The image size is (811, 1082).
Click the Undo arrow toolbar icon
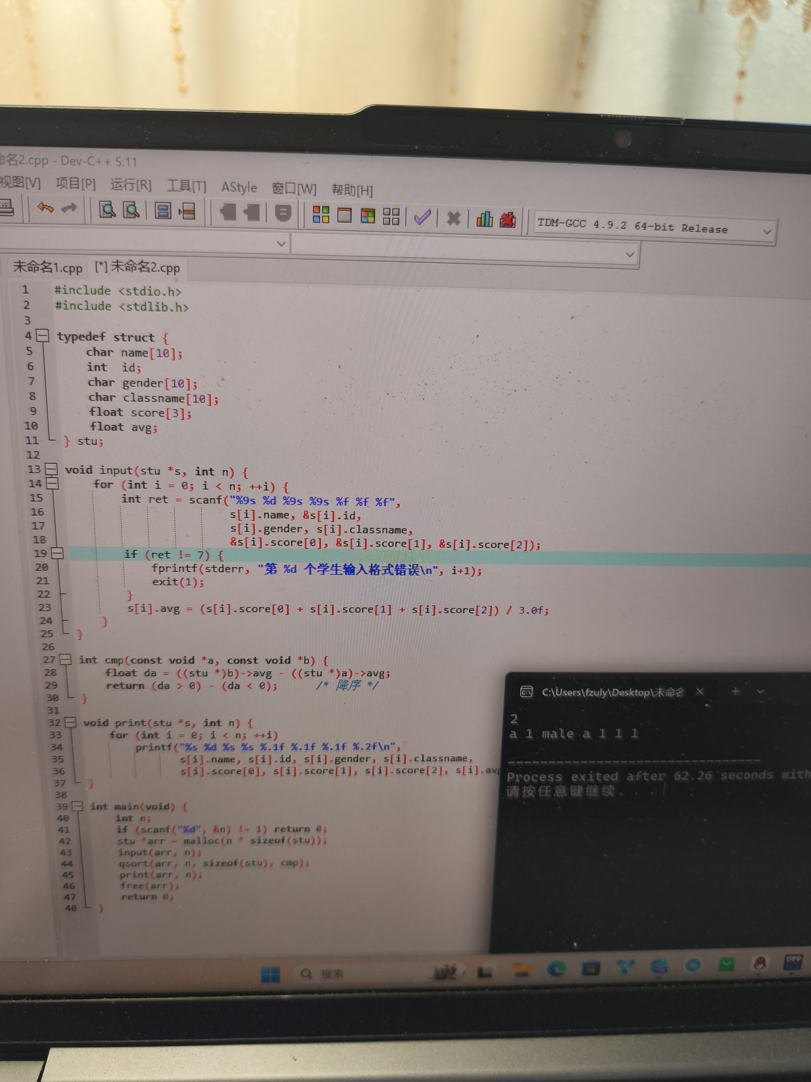[45, 208]
